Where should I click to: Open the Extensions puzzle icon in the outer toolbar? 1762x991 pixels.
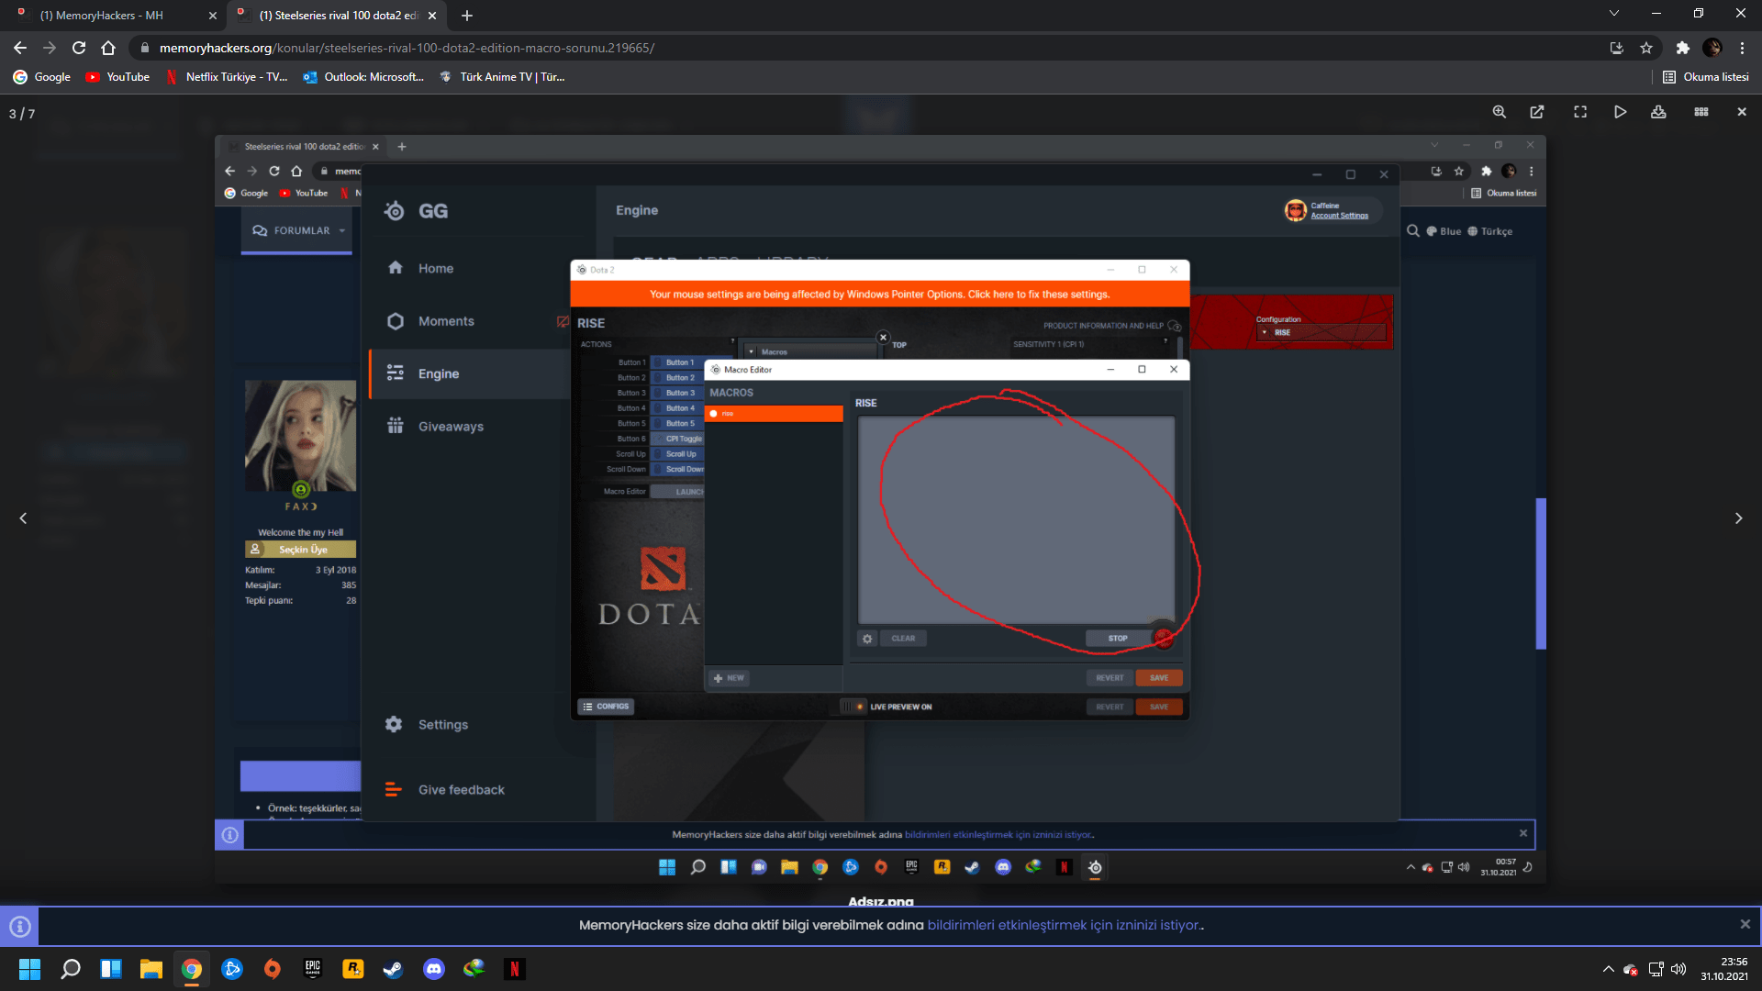pyautogui.click(x=1682, y=48)
